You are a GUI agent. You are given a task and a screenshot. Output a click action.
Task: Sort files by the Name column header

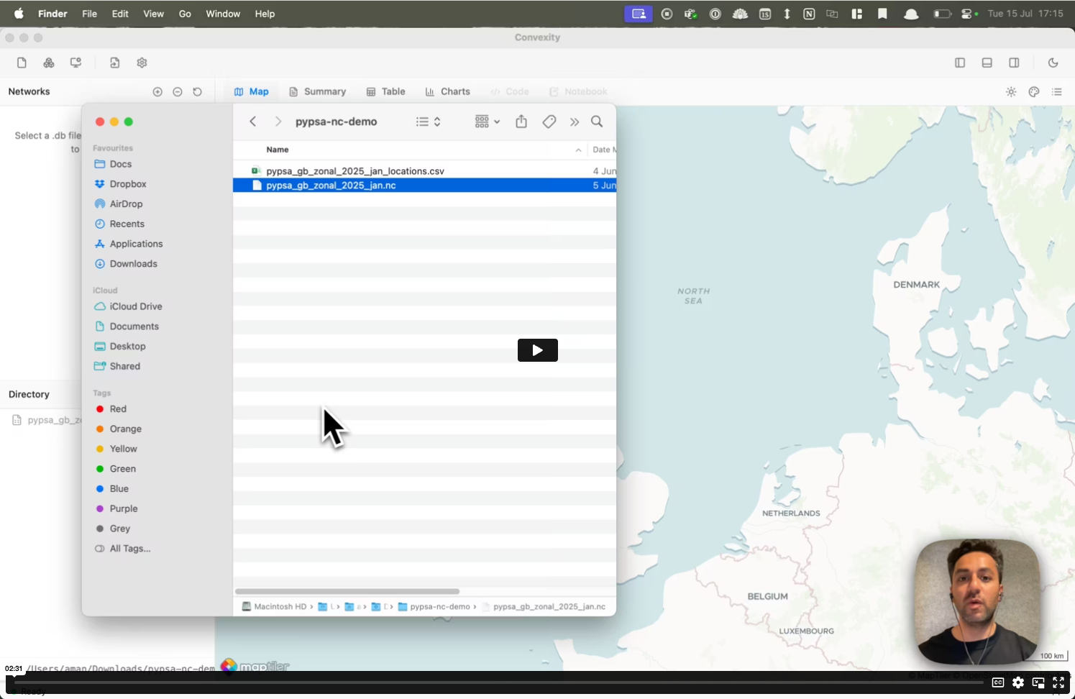pos(278,150)
